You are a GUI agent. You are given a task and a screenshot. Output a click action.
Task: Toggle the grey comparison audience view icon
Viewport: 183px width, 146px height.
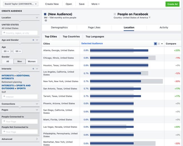[x=159, y=44]
